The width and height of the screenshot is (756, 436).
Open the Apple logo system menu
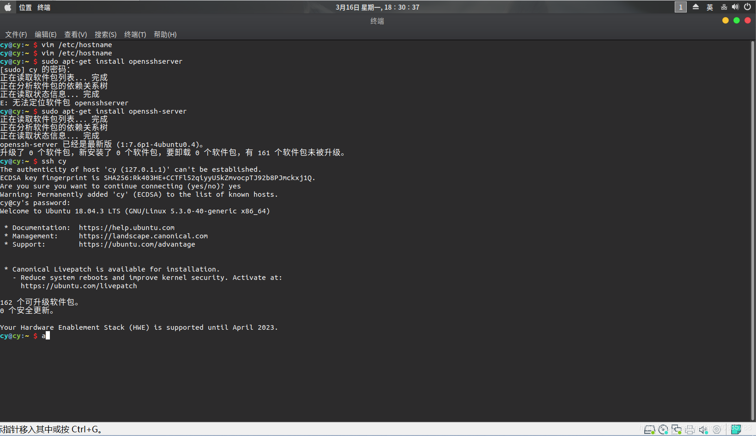click(x=8, y=7)
